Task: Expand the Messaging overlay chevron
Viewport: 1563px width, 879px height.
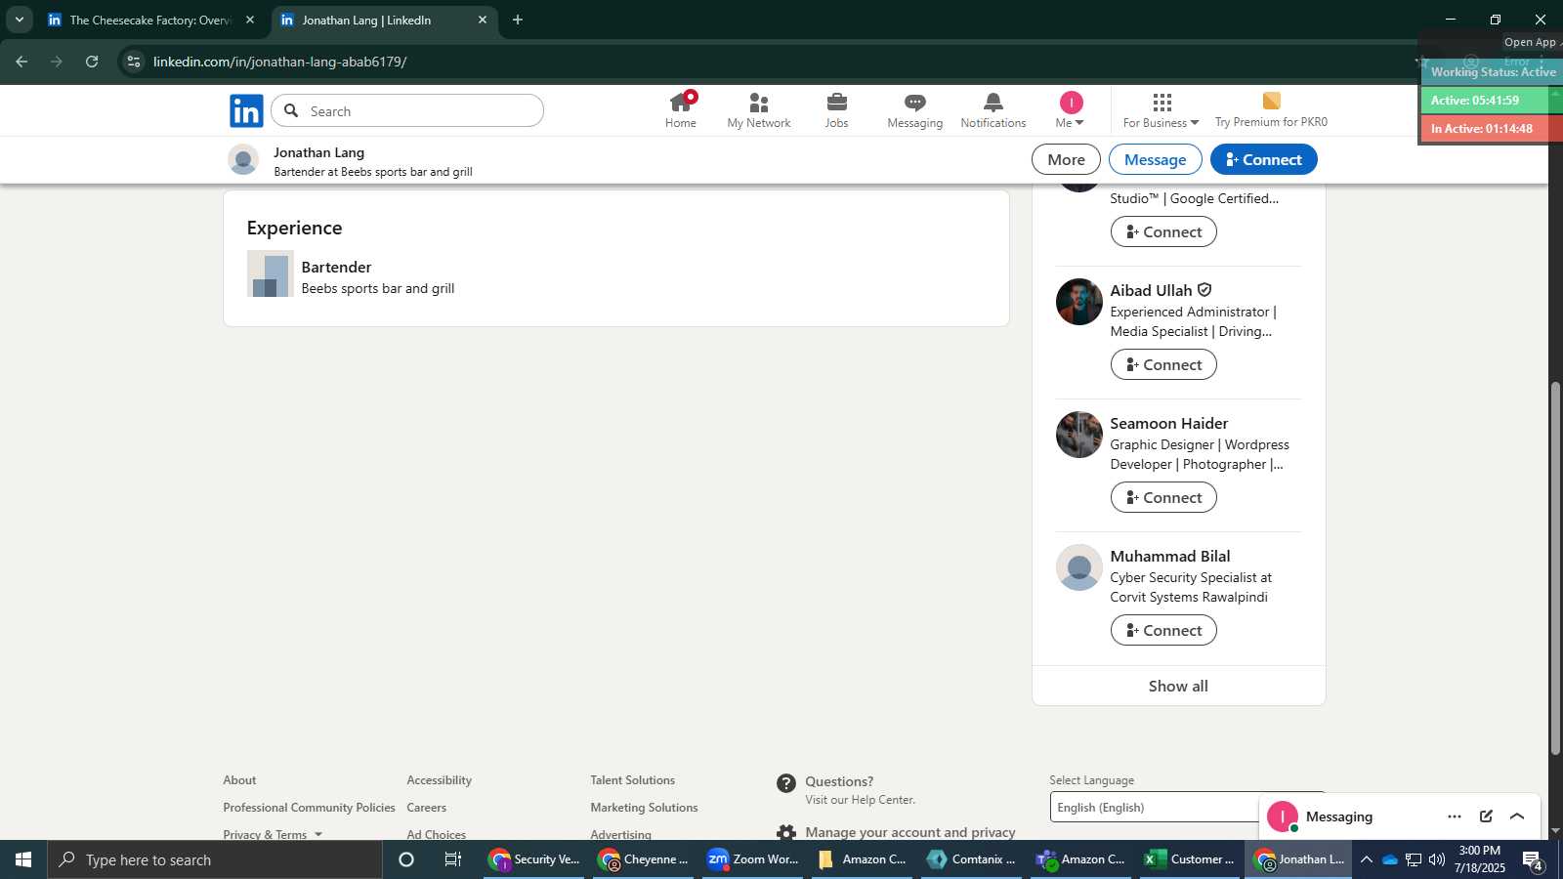Action: [1517, 816]
